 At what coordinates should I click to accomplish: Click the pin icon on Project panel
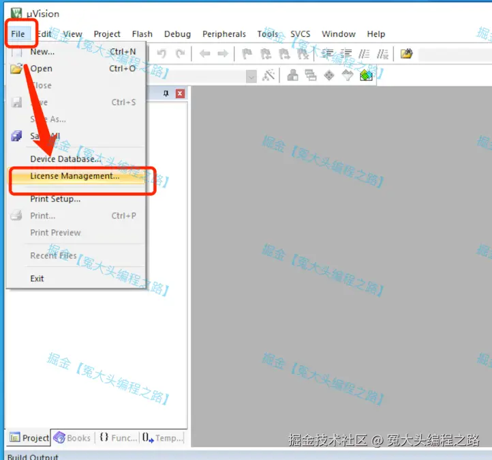[166, 94]
